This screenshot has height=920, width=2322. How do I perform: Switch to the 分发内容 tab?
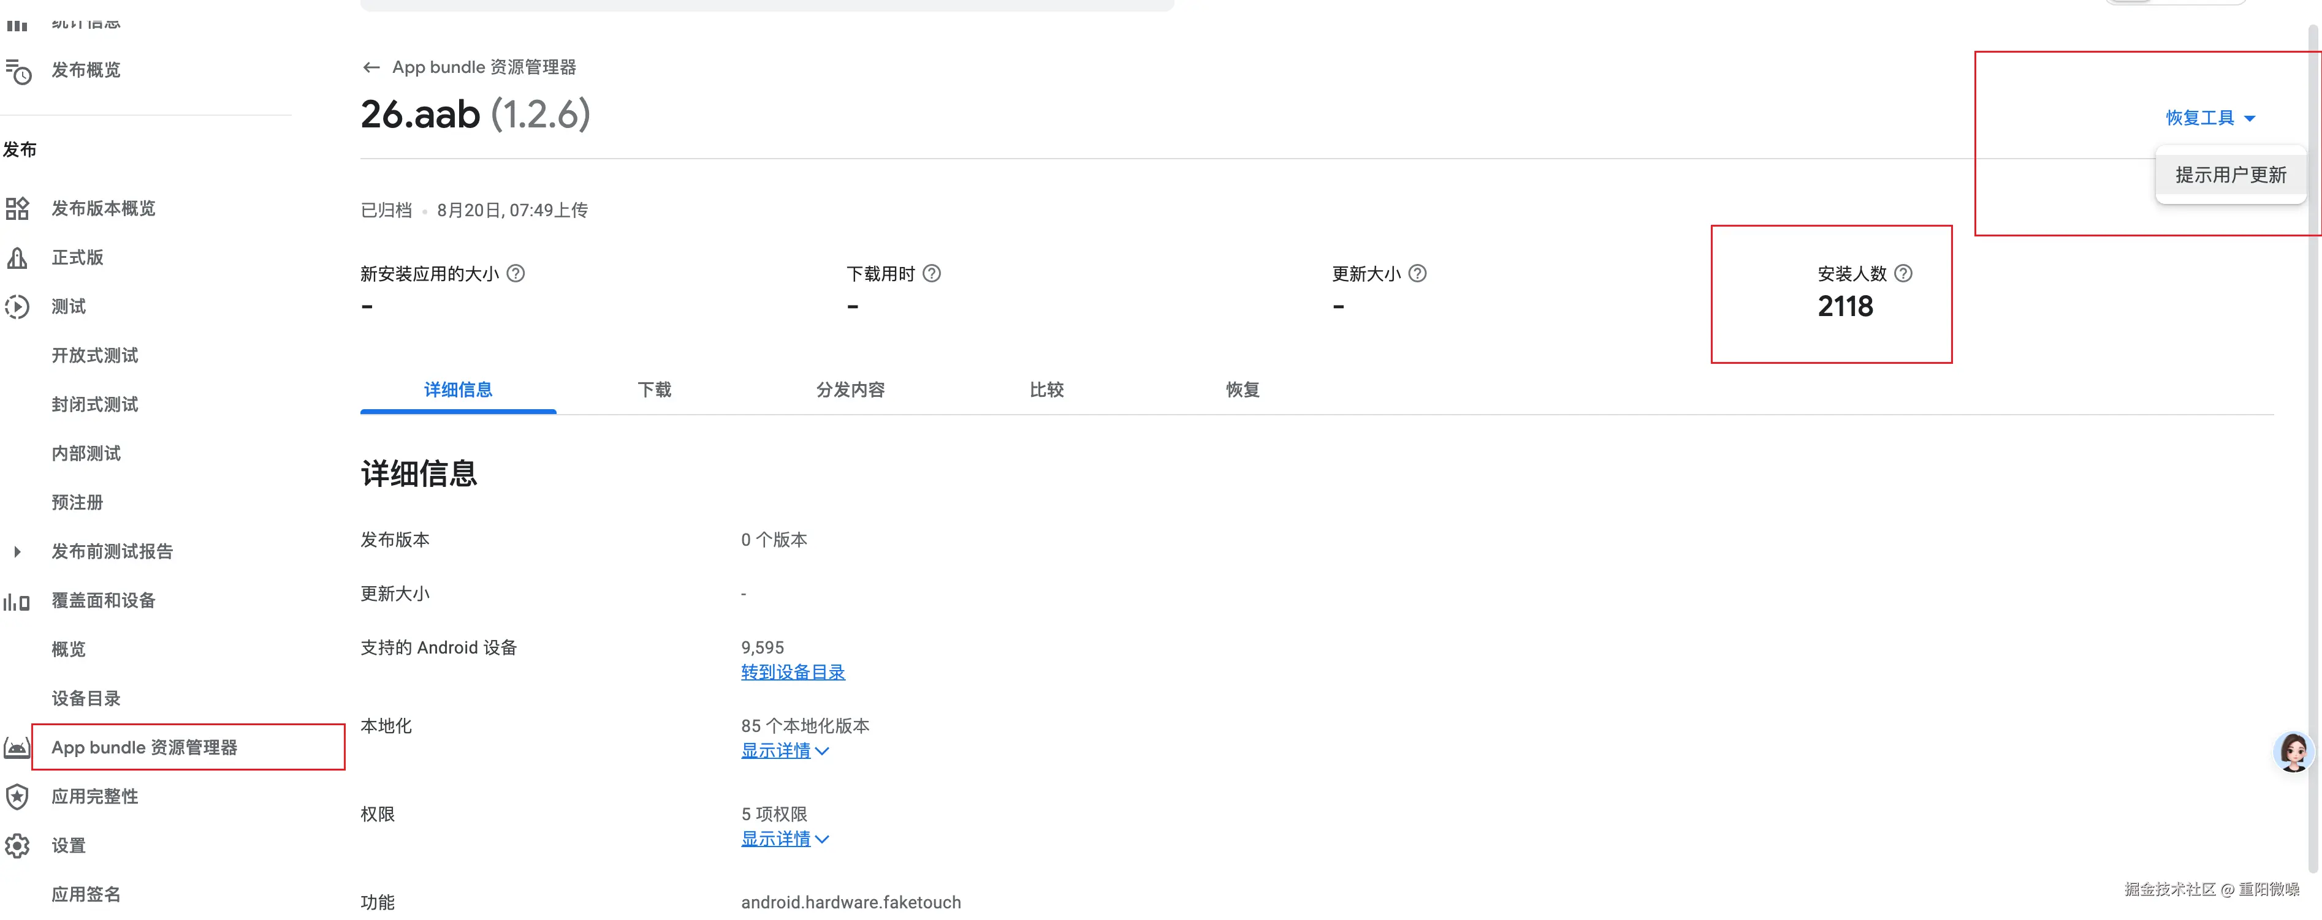coord(850,390)
